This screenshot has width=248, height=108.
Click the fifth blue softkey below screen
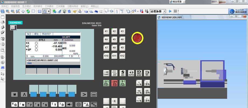pos(72,94)
